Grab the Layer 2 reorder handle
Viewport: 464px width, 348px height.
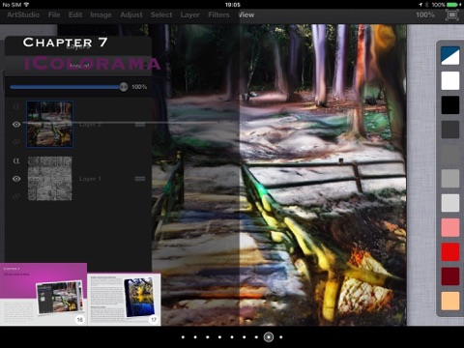(x=140, y=125)
